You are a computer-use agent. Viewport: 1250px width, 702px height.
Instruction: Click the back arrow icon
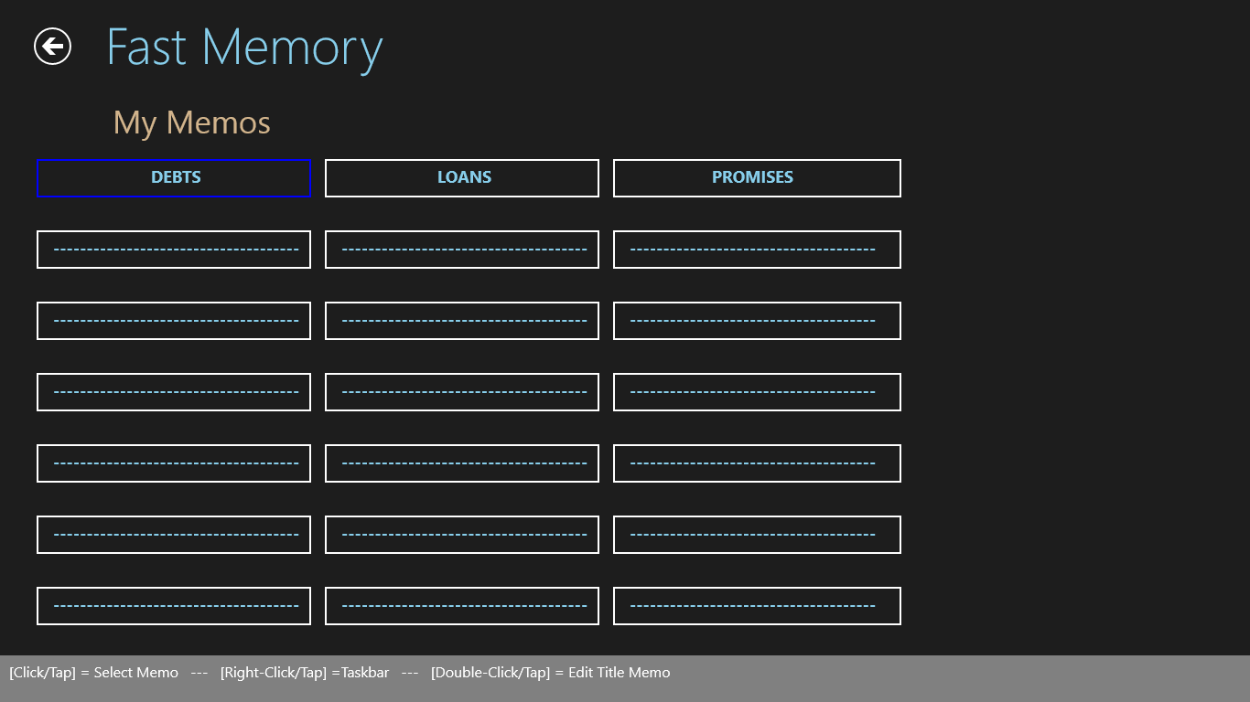point(52,46)
